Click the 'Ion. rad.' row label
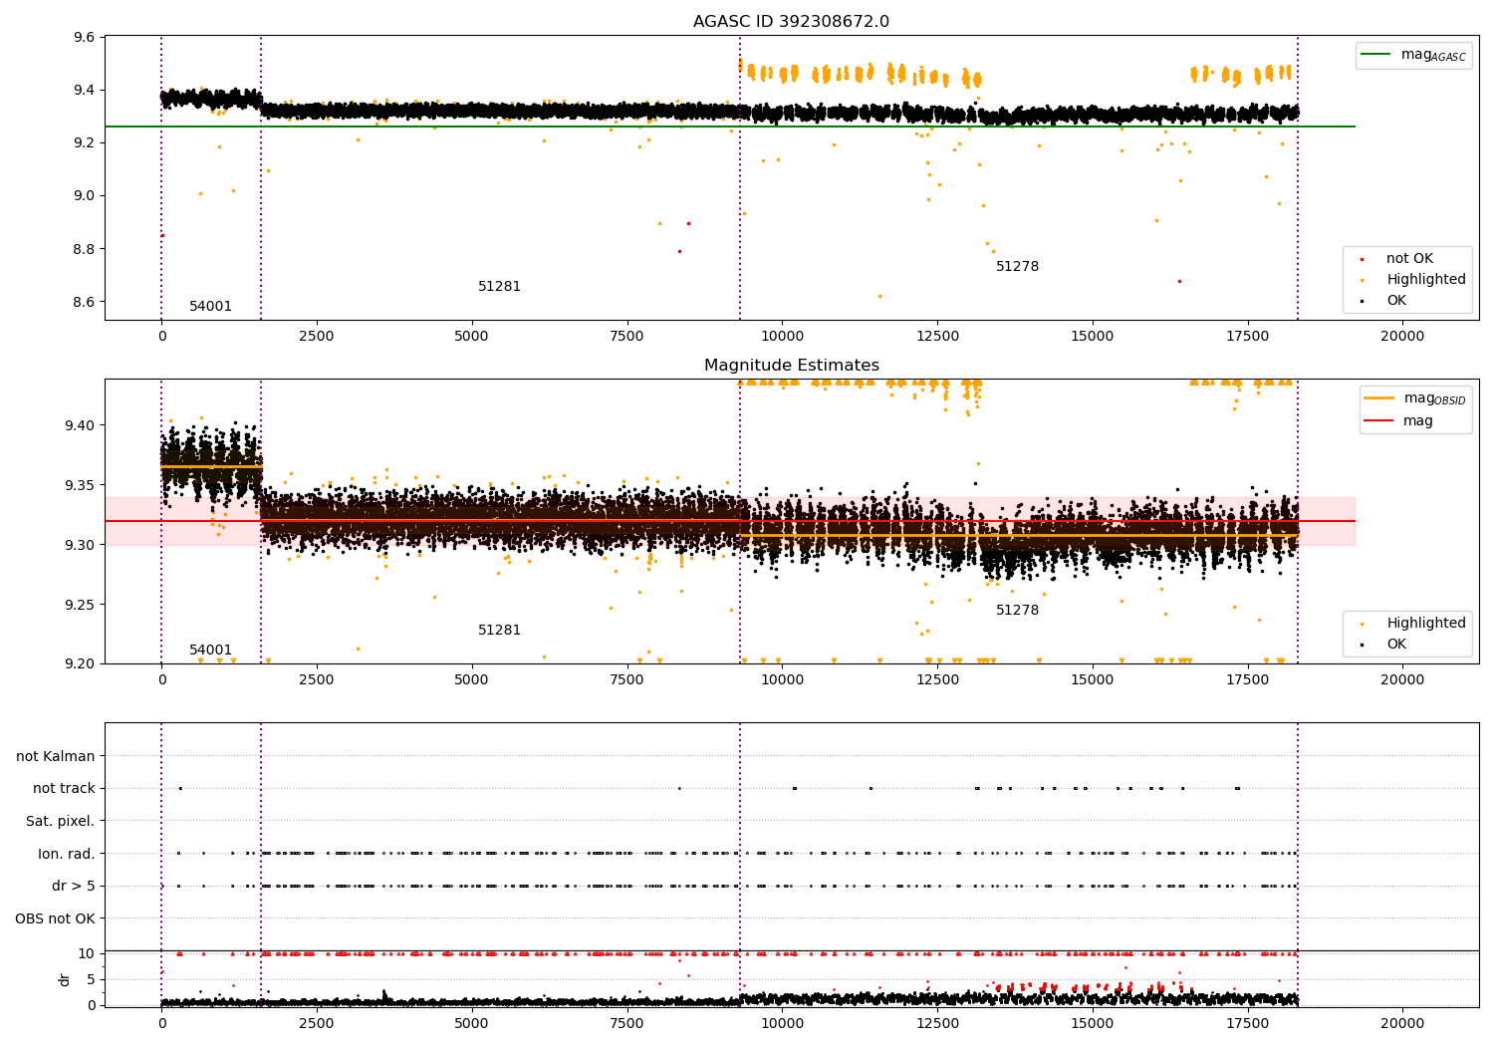The height and width of the screenshot is (1046, 1494). 67,855
